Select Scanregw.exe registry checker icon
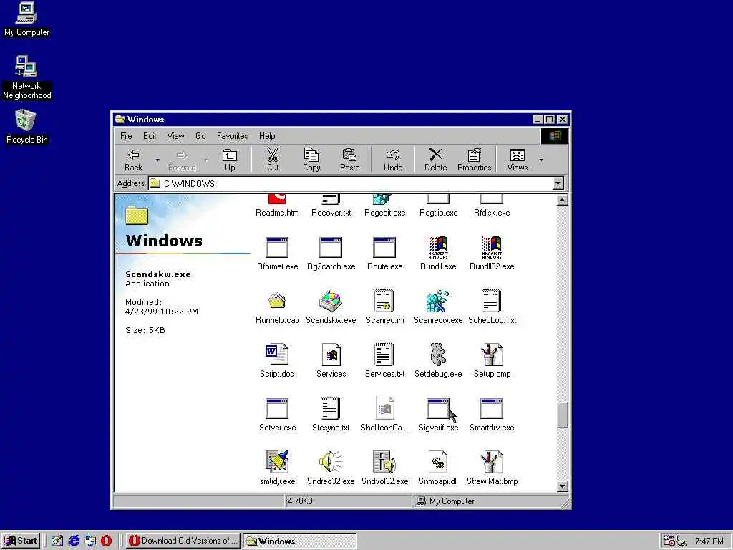This screenshot has height=550, width=733. click(x=438, y=301)
